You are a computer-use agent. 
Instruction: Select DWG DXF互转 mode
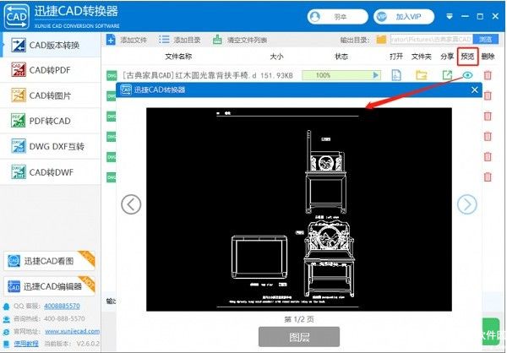pyautogui.click(x=51, y=146)
